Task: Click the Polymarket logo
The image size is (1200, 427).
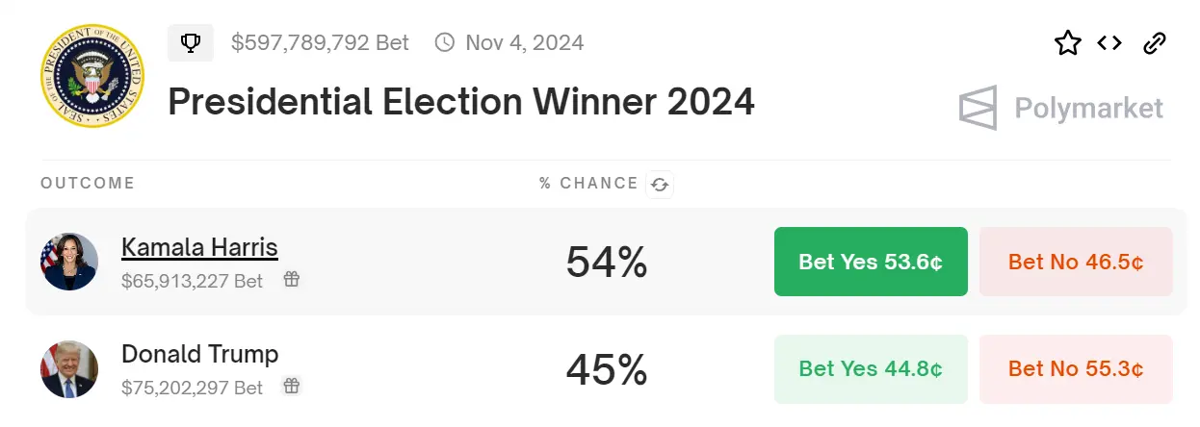Action: [x=1061, y=108]
